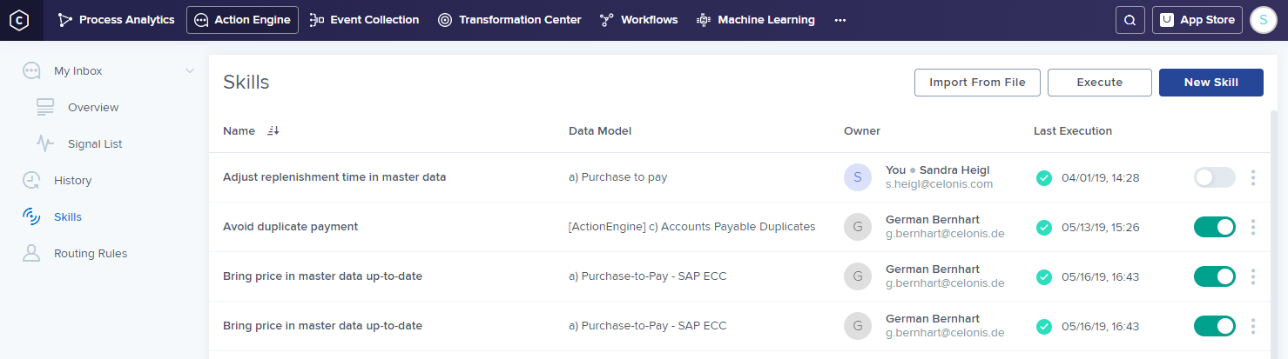Click the Signal List pulse icon
1288x359 pixels.
pos(45,143)
